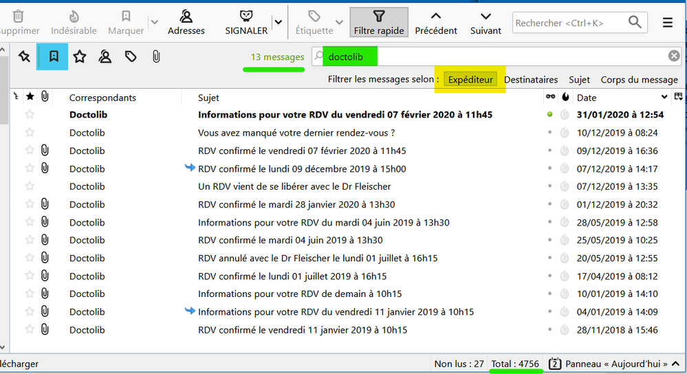The width and height of the screenshot is (687, 374).
Task: Toggle read status of 25/05/2019 message
Action: click(550, 240)
